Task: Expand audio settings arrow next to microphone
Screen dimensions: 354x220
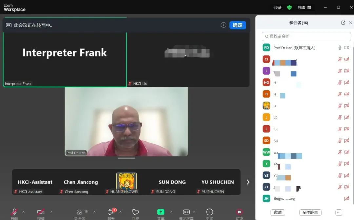Action: pos(23,212)
